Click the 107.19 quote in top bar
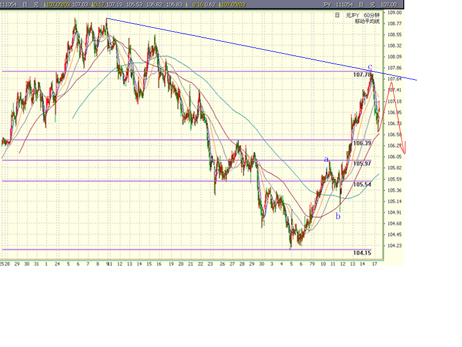 tap(114, 5)
